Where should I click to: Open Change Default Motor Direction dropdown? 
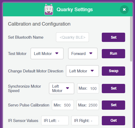pos(82,71)
